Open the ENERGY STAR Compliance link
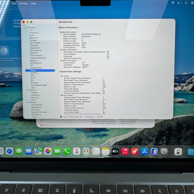Viewport: 194px width, 194px height. (104, 121)
